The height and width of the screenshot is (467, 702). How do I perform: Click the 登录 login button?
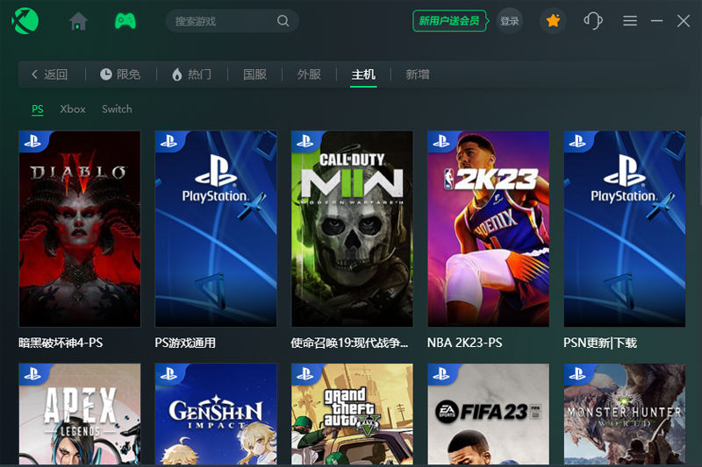[510, 20]
